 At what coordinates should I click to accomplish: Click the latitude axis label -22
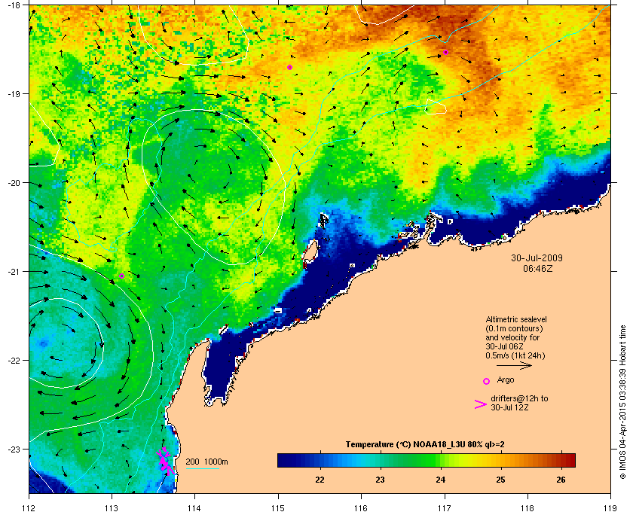point(14,360)
